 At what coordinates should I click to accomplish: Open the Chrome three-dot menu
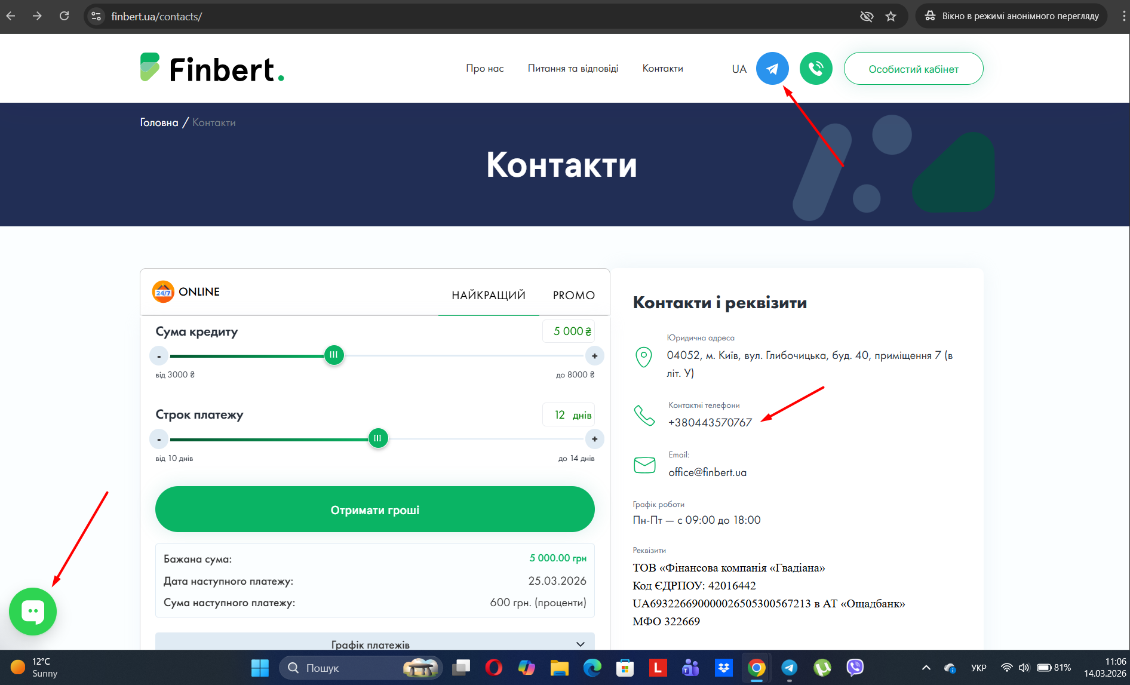pyautogui.click(x=1123, y=16)
